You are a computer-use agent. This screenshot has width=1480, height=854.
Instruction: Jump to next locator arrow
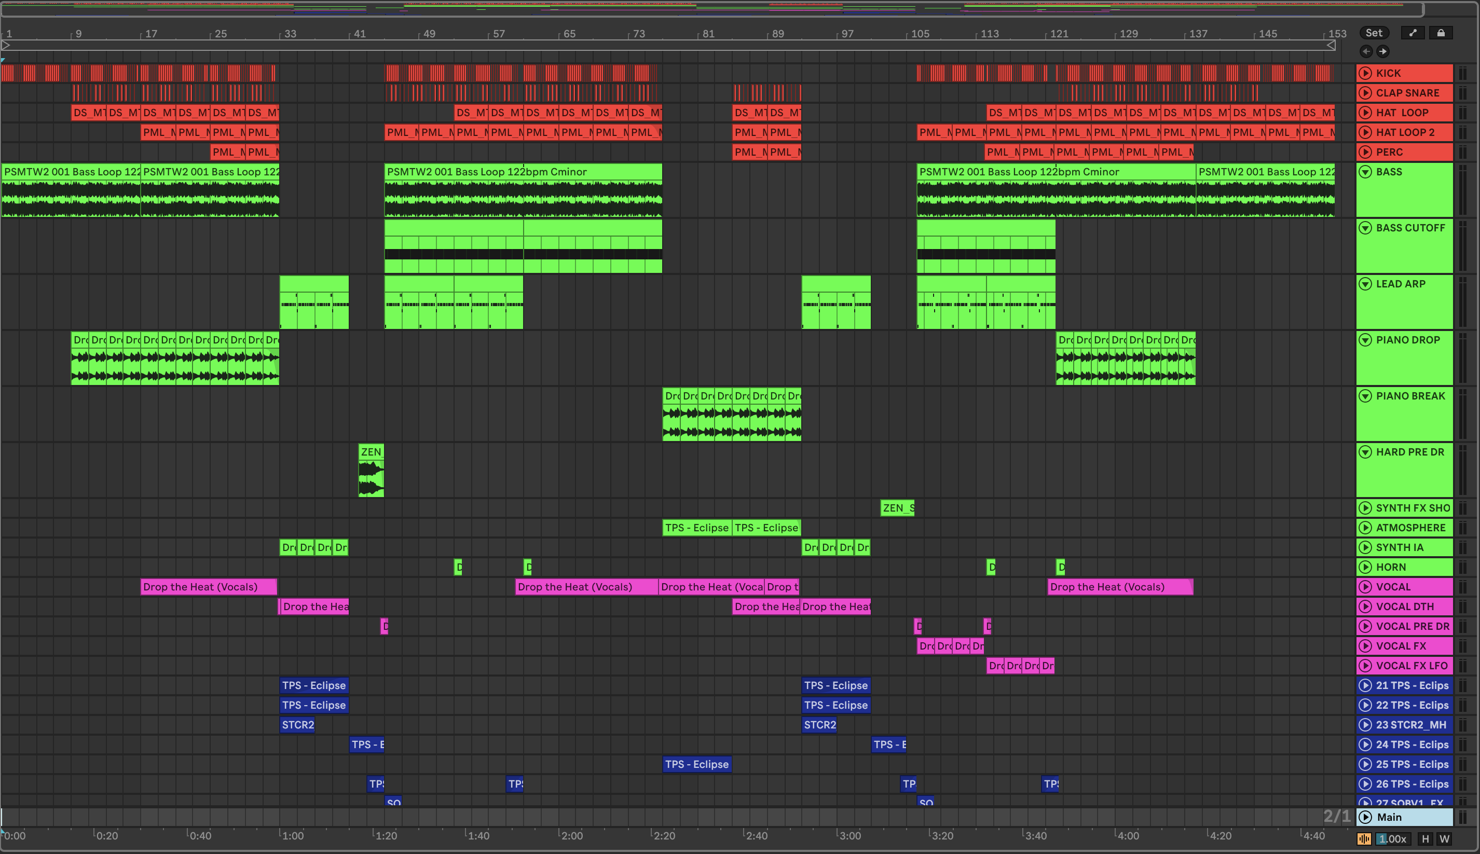(x=1382, y=51)
